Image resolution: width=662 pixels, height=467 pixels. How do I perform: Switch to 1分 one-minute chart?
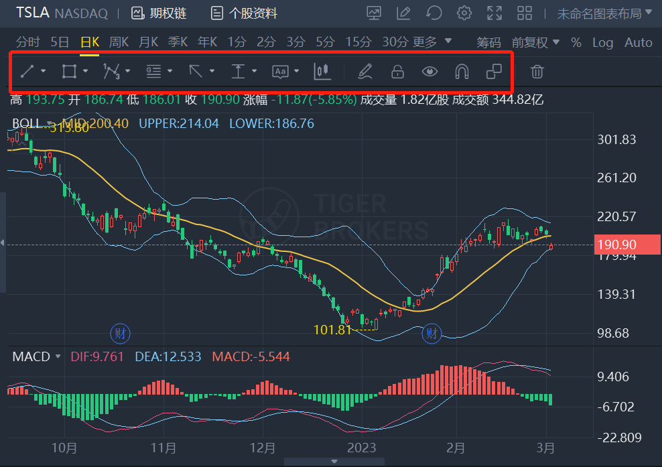click(237, 42)
